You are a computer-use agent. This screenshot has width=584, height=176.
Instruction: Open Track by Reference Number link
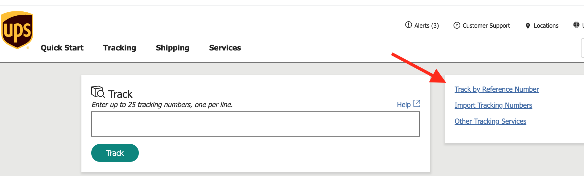(496, 89)
